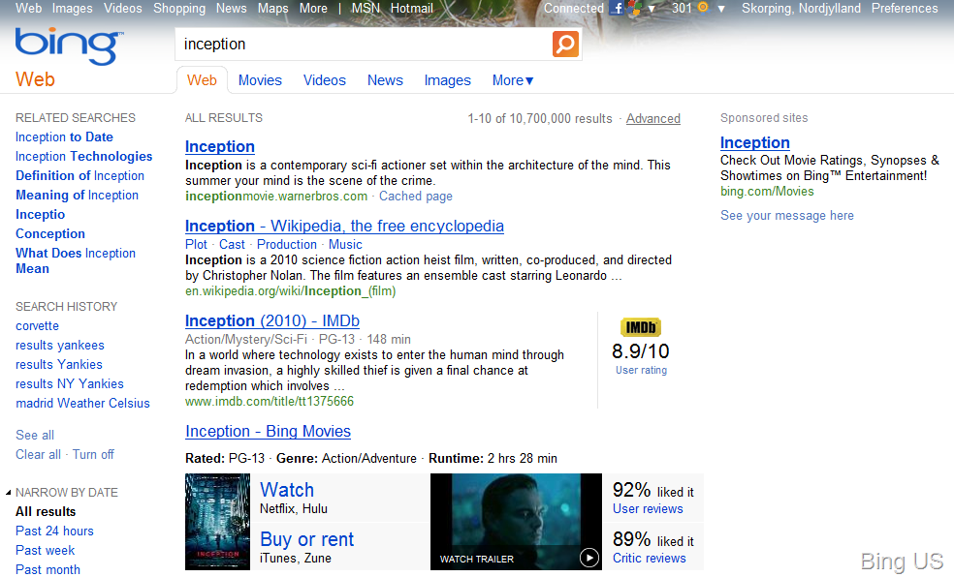Narrow results to Past week
This screenshot has width=954, height=577.
click(x=45, y=550)
